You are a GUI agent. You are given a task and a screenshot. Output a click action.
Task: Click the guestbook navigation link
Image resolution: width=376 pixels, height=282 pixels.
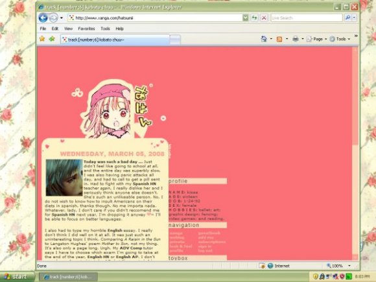[x=209, y=233]
